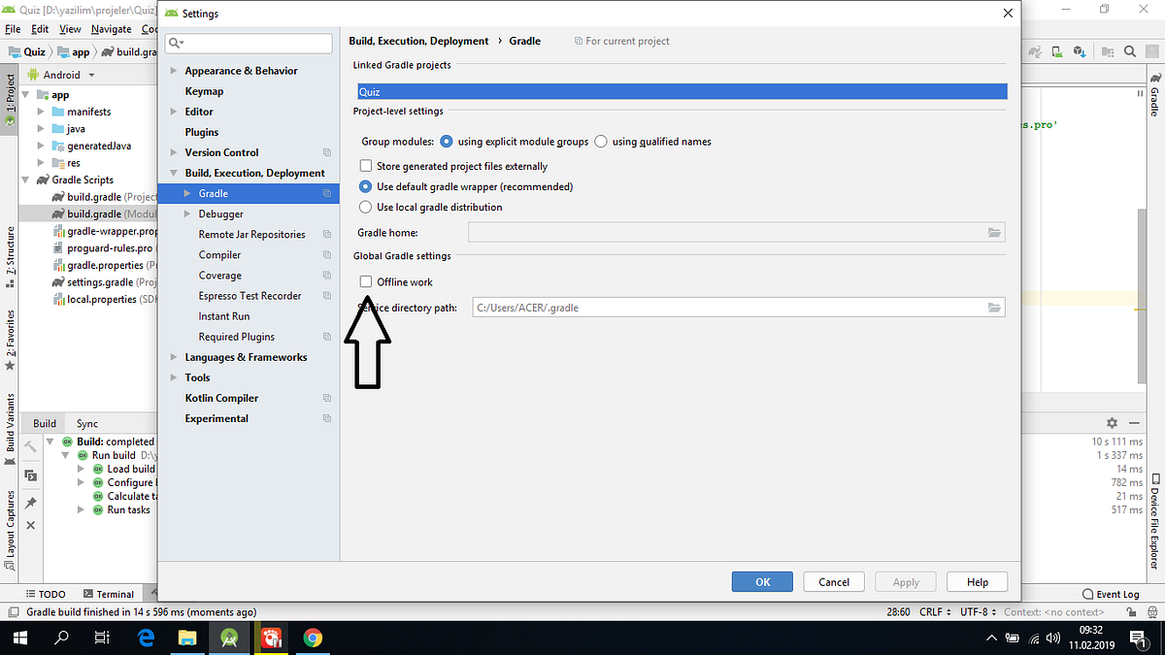This screenshot has width=1165, height=655.
Task: Open the AVD Manager device icon
Action: pos(1057,51)
